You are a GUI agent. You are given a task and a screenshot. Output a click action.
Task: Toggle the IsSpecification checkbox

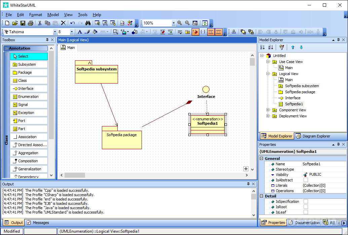click(x=306, y=201)
